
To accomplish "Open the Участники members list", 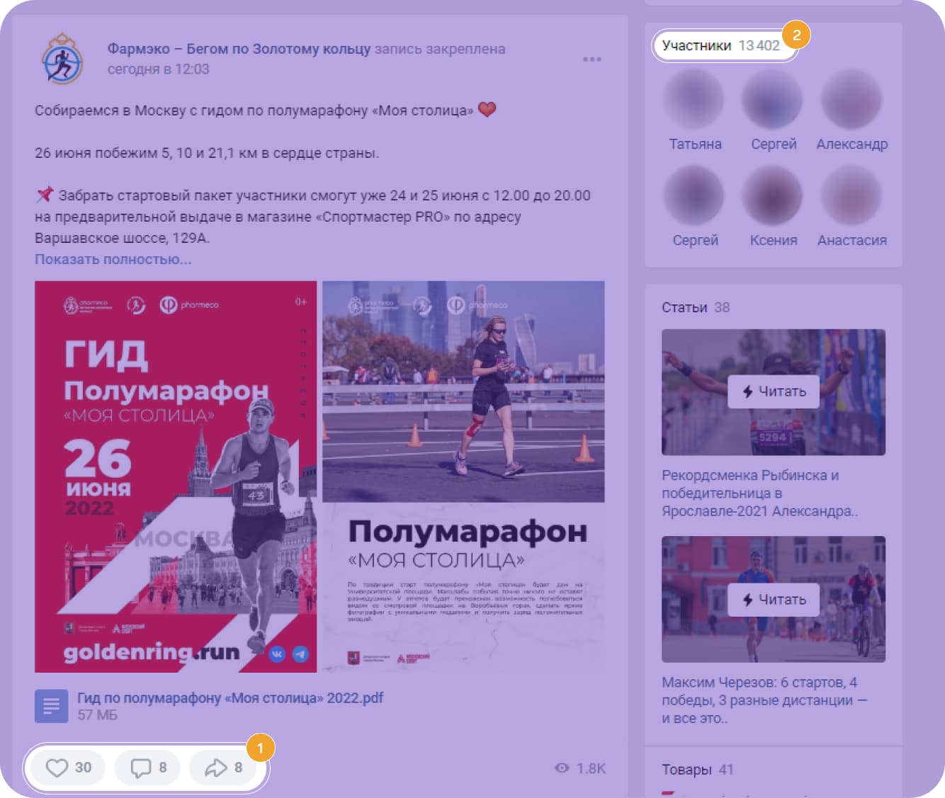I will (x=721, y=45).
